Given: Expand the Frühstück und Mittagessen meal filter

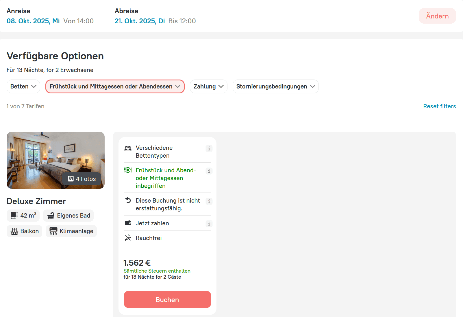Looking at the screenshot, I should (115, 86).
